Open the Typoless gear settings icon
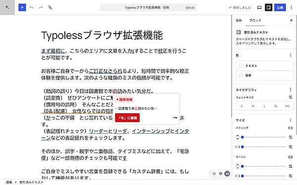Screen dimensions: 297x185 tap(220, 174)
